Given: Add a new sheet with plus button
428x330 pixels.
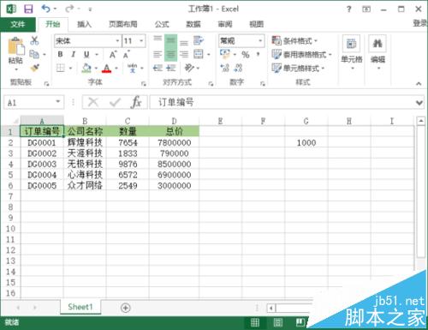Looking at the screenshot, I should pyautogui.click(x=126, y=308).
